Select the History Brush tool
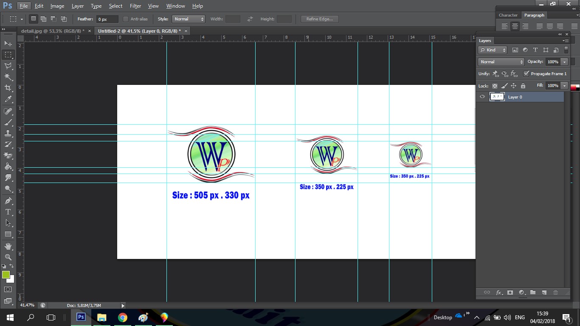The height and width of the screenshot is (326, 580). click(8, 144)
